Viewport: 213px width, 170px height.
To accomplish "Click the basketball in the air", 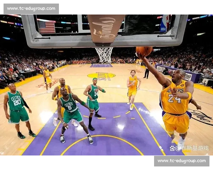I will [x=143, y=51].
